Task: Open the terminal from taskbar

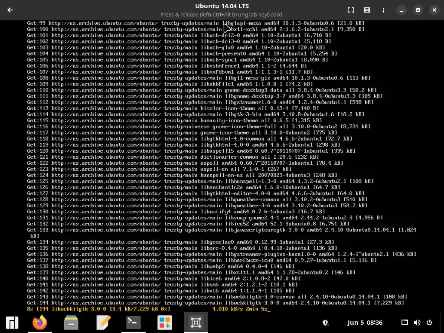Action: [x=134, y=323]
